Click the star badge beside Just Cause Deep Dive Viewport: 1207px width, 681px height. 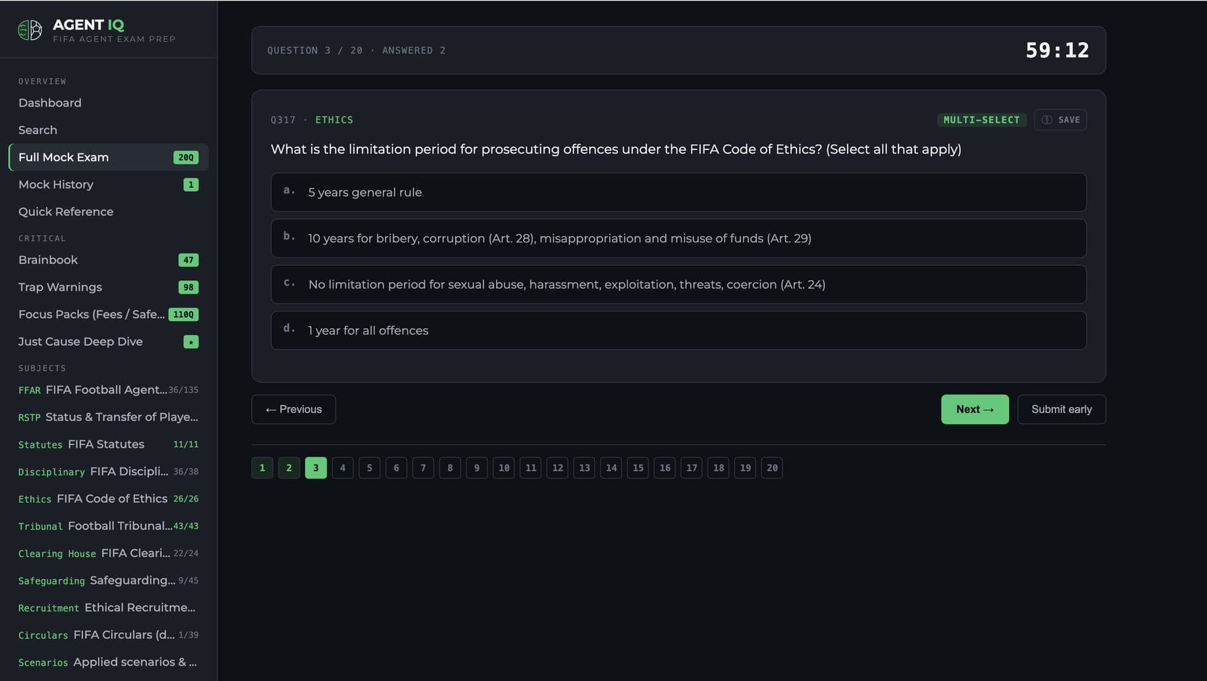191,342
